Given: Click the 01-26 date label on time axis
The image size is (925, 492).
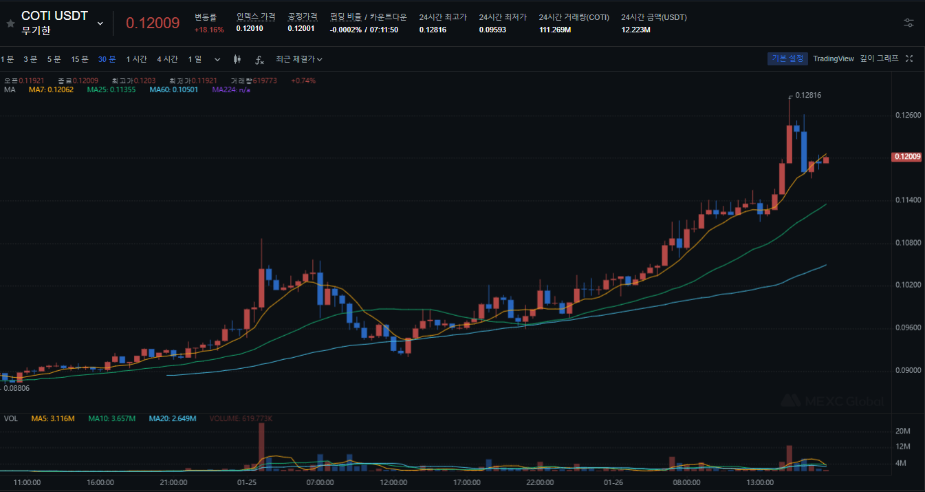Looking at the screenshot, I should (613, 482).
